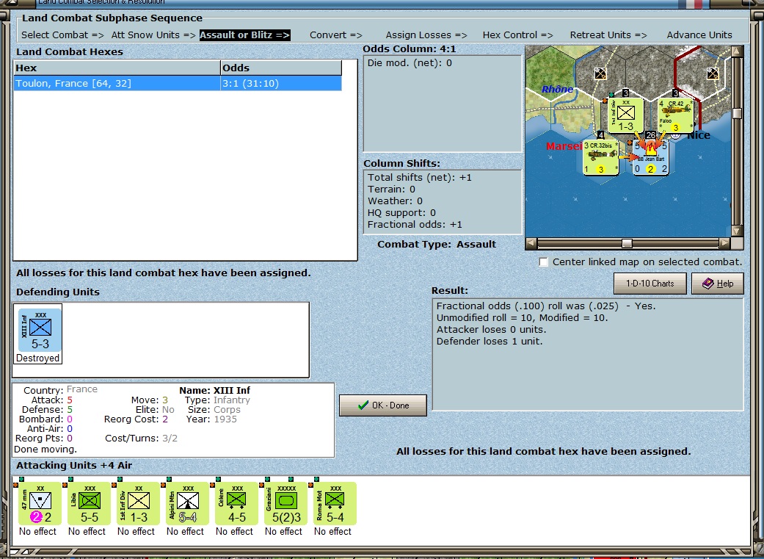Click the CR.32bis aircraft counter on the map

601,157
